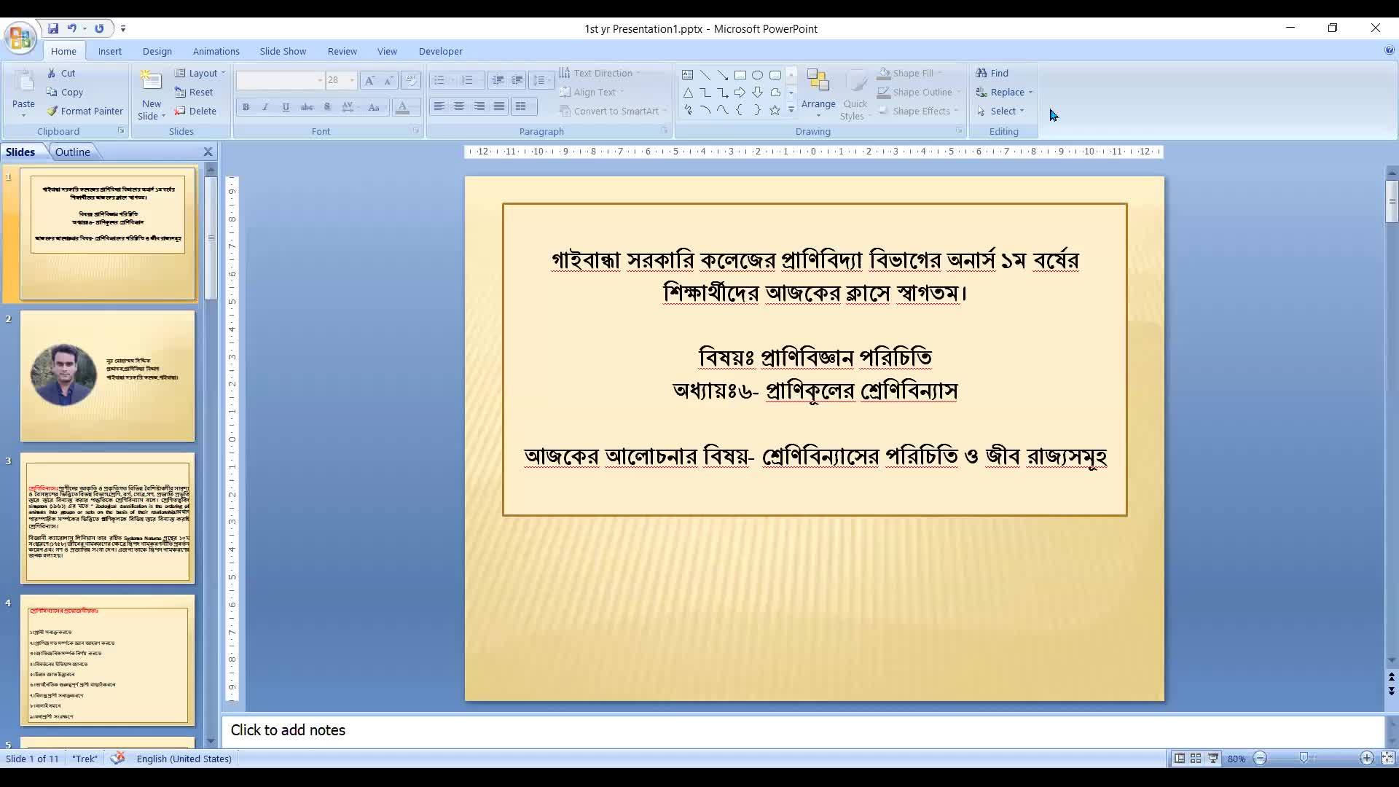1399x787 pixels.
Task: Select slide 2 thumbnail with portrait photo
Action: coord(108,376)
